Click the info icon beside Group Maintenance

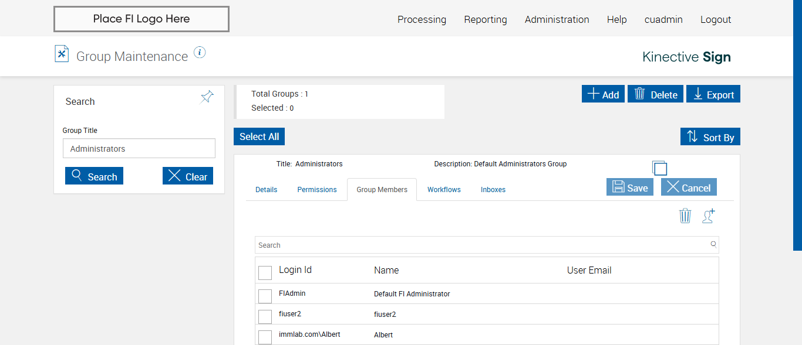[x=200, y=53]
